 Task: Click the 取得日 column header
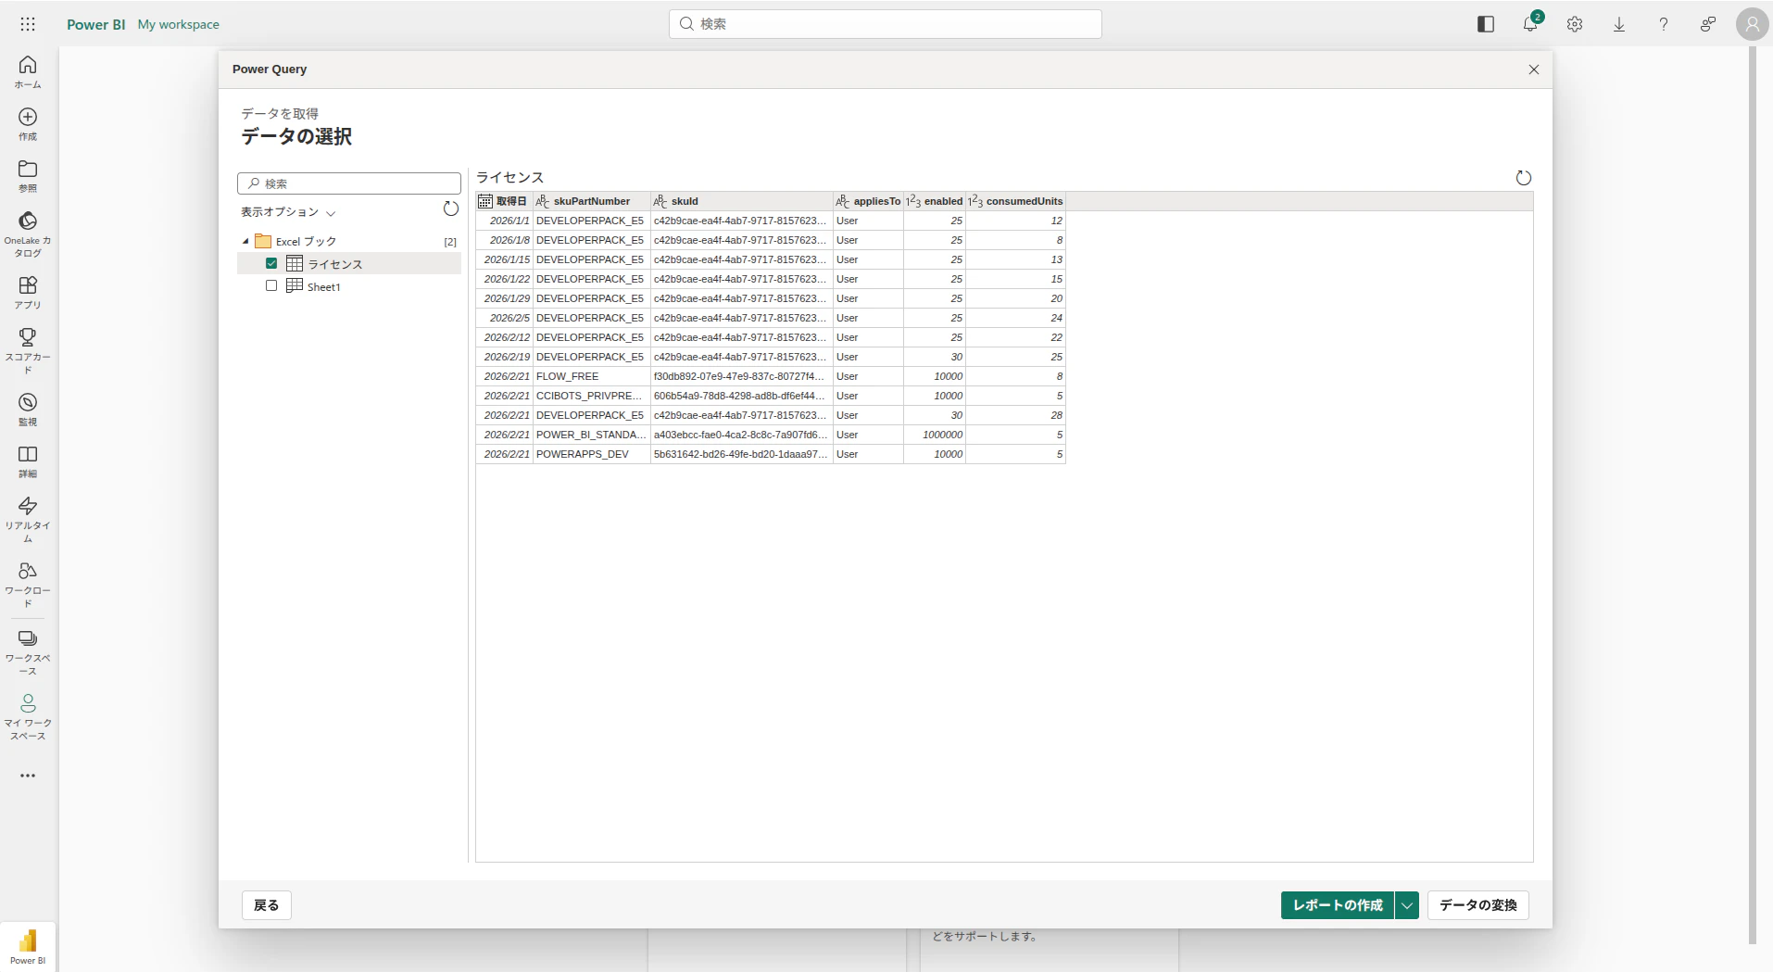505,201
